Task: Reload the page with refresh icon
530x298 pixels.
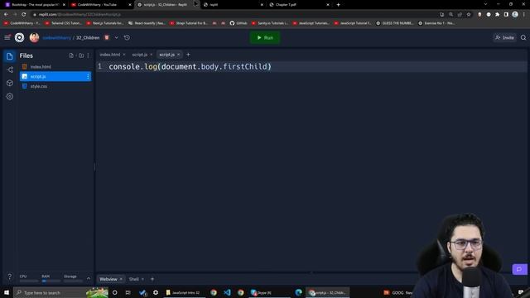Action: [24, 14]
